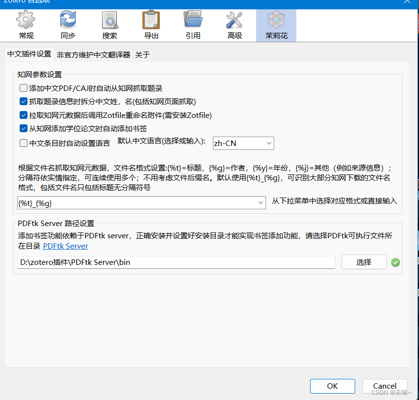Screen dimensions: 419x400
Task: Confirm settings with the OK button
Action: pos(333,386)
